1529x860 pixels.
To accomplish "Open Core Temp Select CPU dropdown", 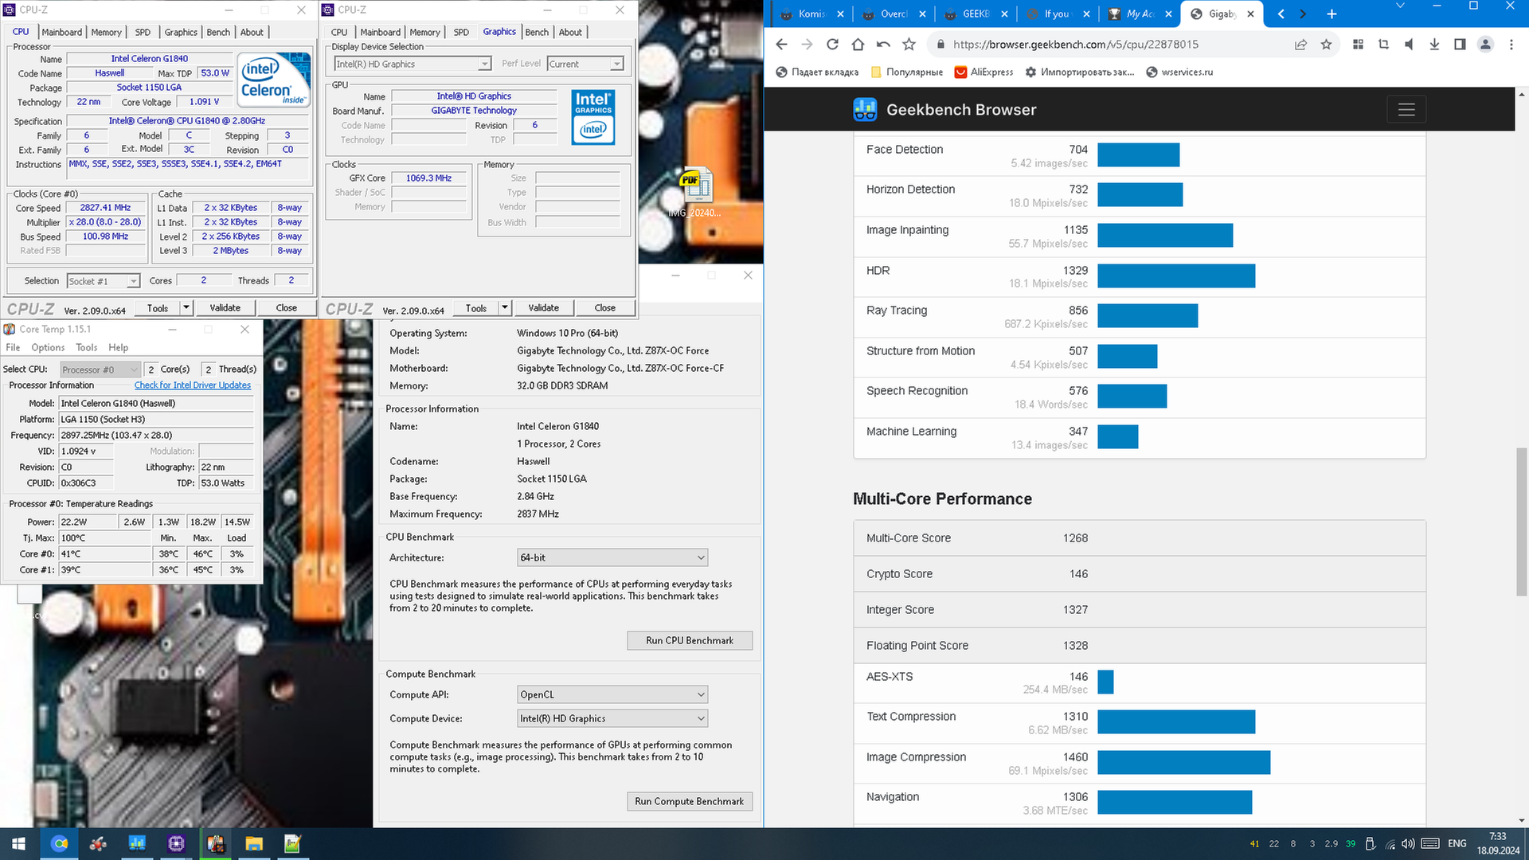I will tap(100, 369).
